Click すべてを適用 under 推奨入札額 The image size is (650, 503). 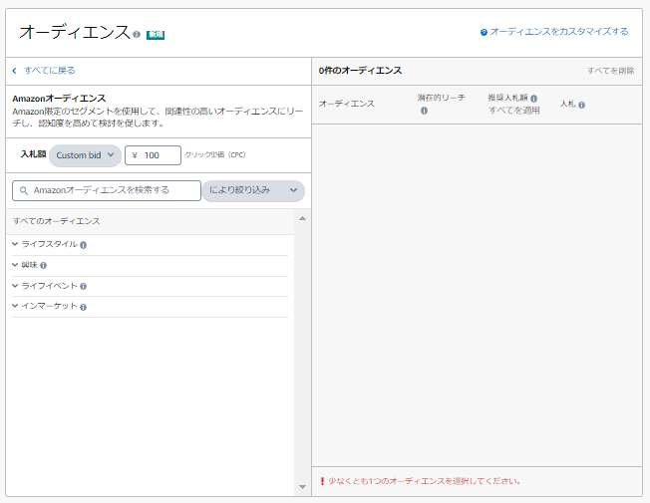(514, 111)
